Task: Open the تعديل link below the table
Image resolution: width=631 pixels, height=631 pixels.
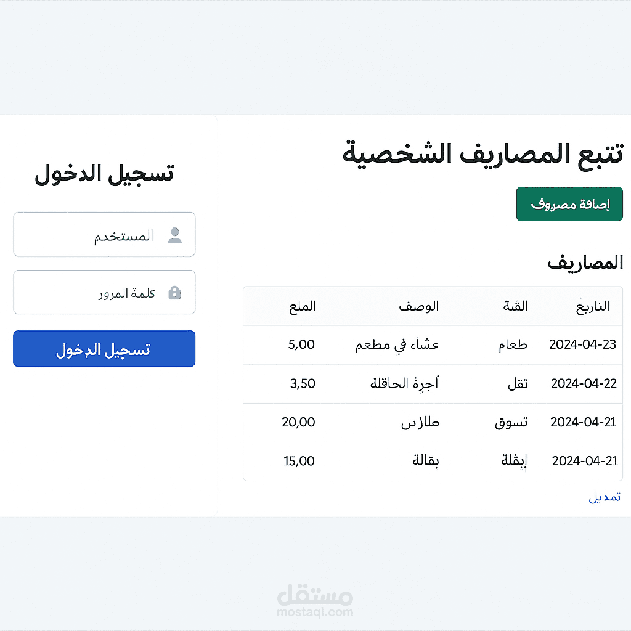Action: (x=605, y=497)
